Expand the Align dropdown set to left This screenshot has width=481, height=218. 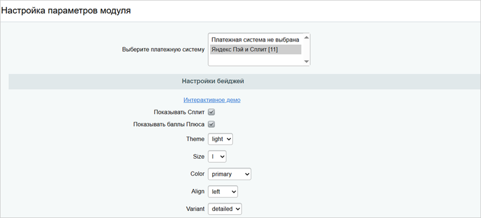pos(223,191)
